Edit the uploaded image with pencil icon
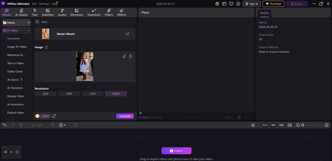This screenshot has width=332, height=161. click(124, 56)
